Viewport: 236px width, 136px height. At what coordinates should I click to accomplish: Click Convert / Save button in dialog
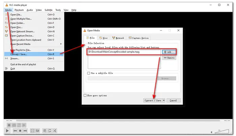153,101
